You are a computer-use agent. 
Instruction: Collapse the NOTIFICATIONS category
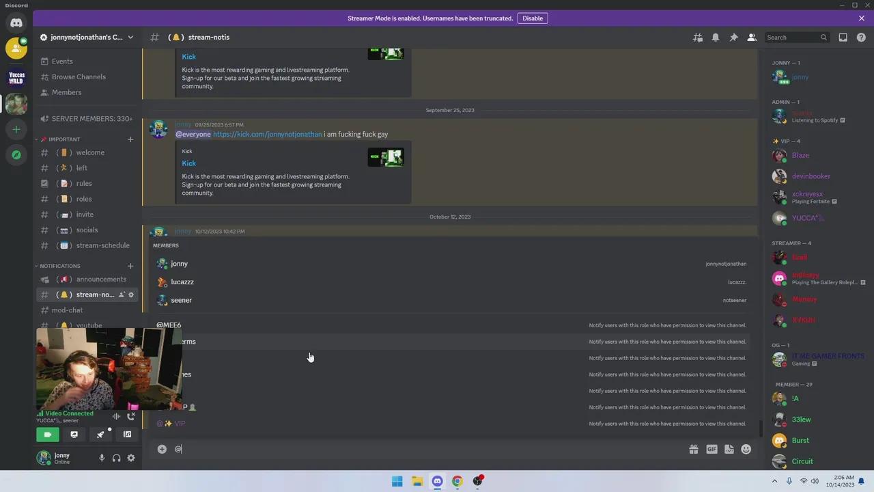coord(60,266)
